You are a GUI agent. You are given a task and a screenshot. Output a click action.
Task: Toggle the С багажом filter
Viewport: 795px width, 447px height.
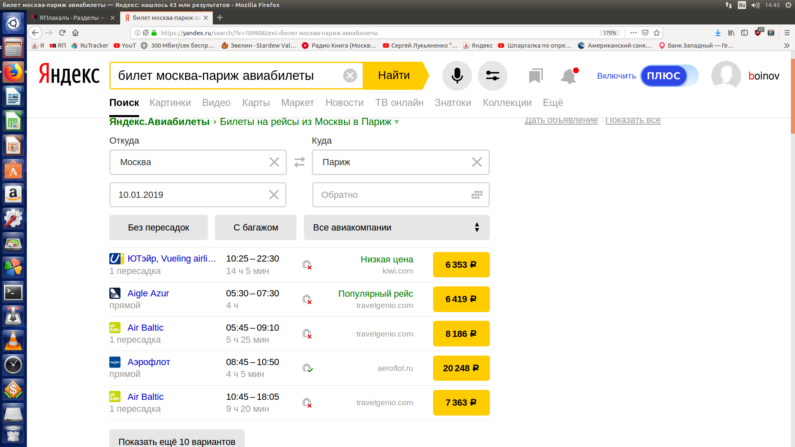pos(255,227)
